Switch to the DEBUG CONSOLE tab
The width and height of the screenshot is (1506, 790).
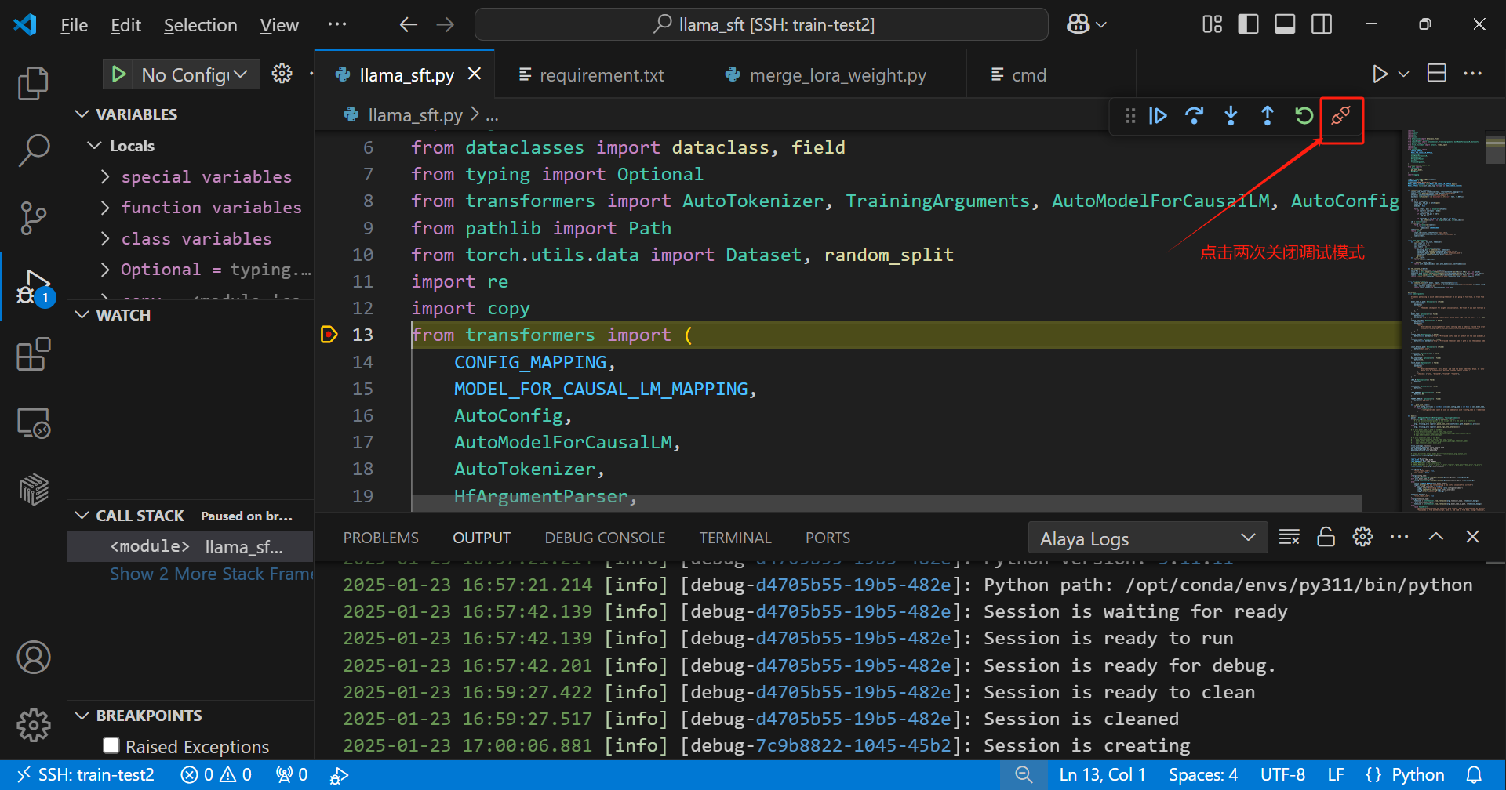[x=604, y=538]
